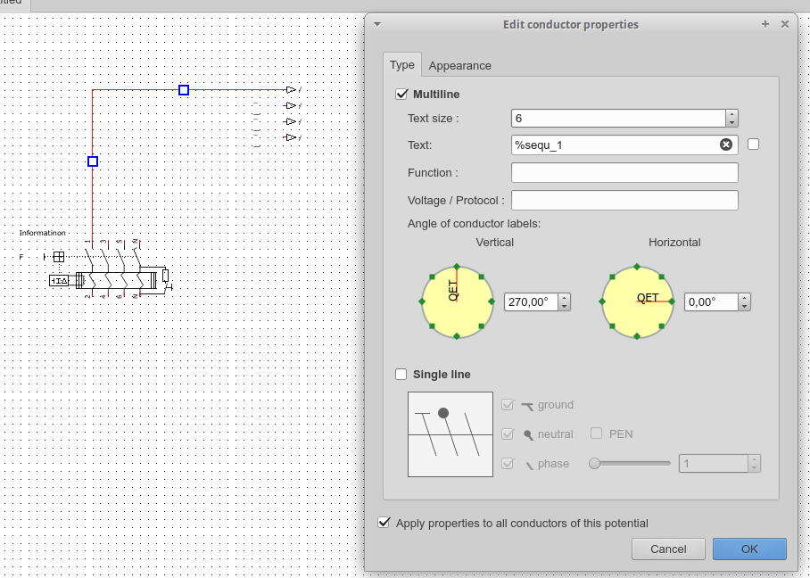Click the vertical angle dial
Viewport: 810px width, 578px height.
tap(457, 301)
